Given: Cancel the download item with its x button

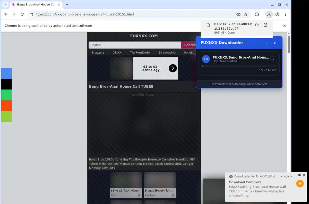Looking at the screenshot, I should point(273,59).
